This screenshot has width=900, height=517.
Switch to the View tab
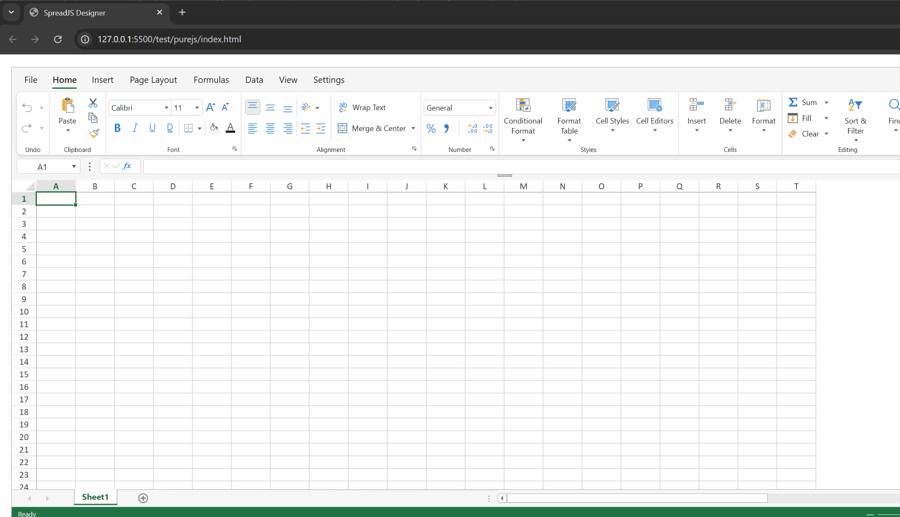tap(288, 80)
